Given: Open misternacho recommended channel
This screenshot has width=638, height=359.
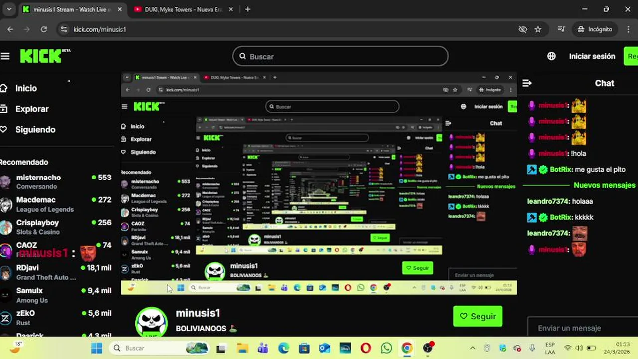Looking at the screenshot, I should click(56, 181).
